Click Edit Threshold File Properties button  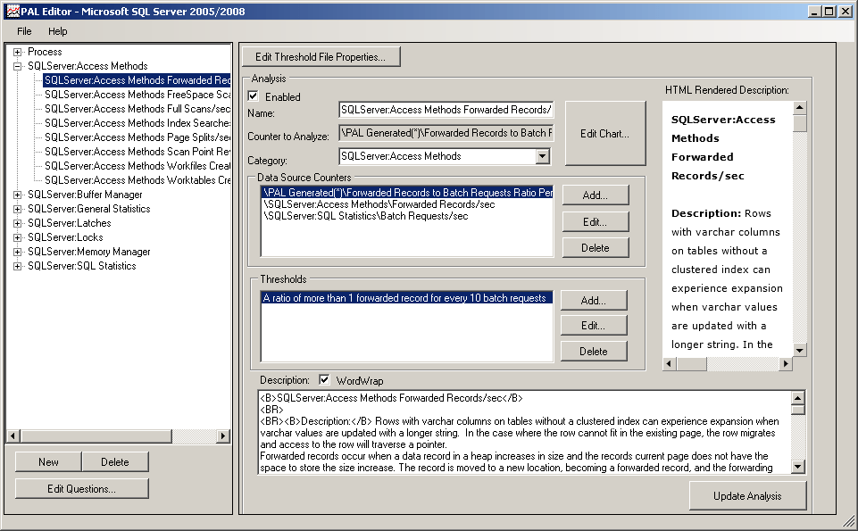click(x=321, y=57)
